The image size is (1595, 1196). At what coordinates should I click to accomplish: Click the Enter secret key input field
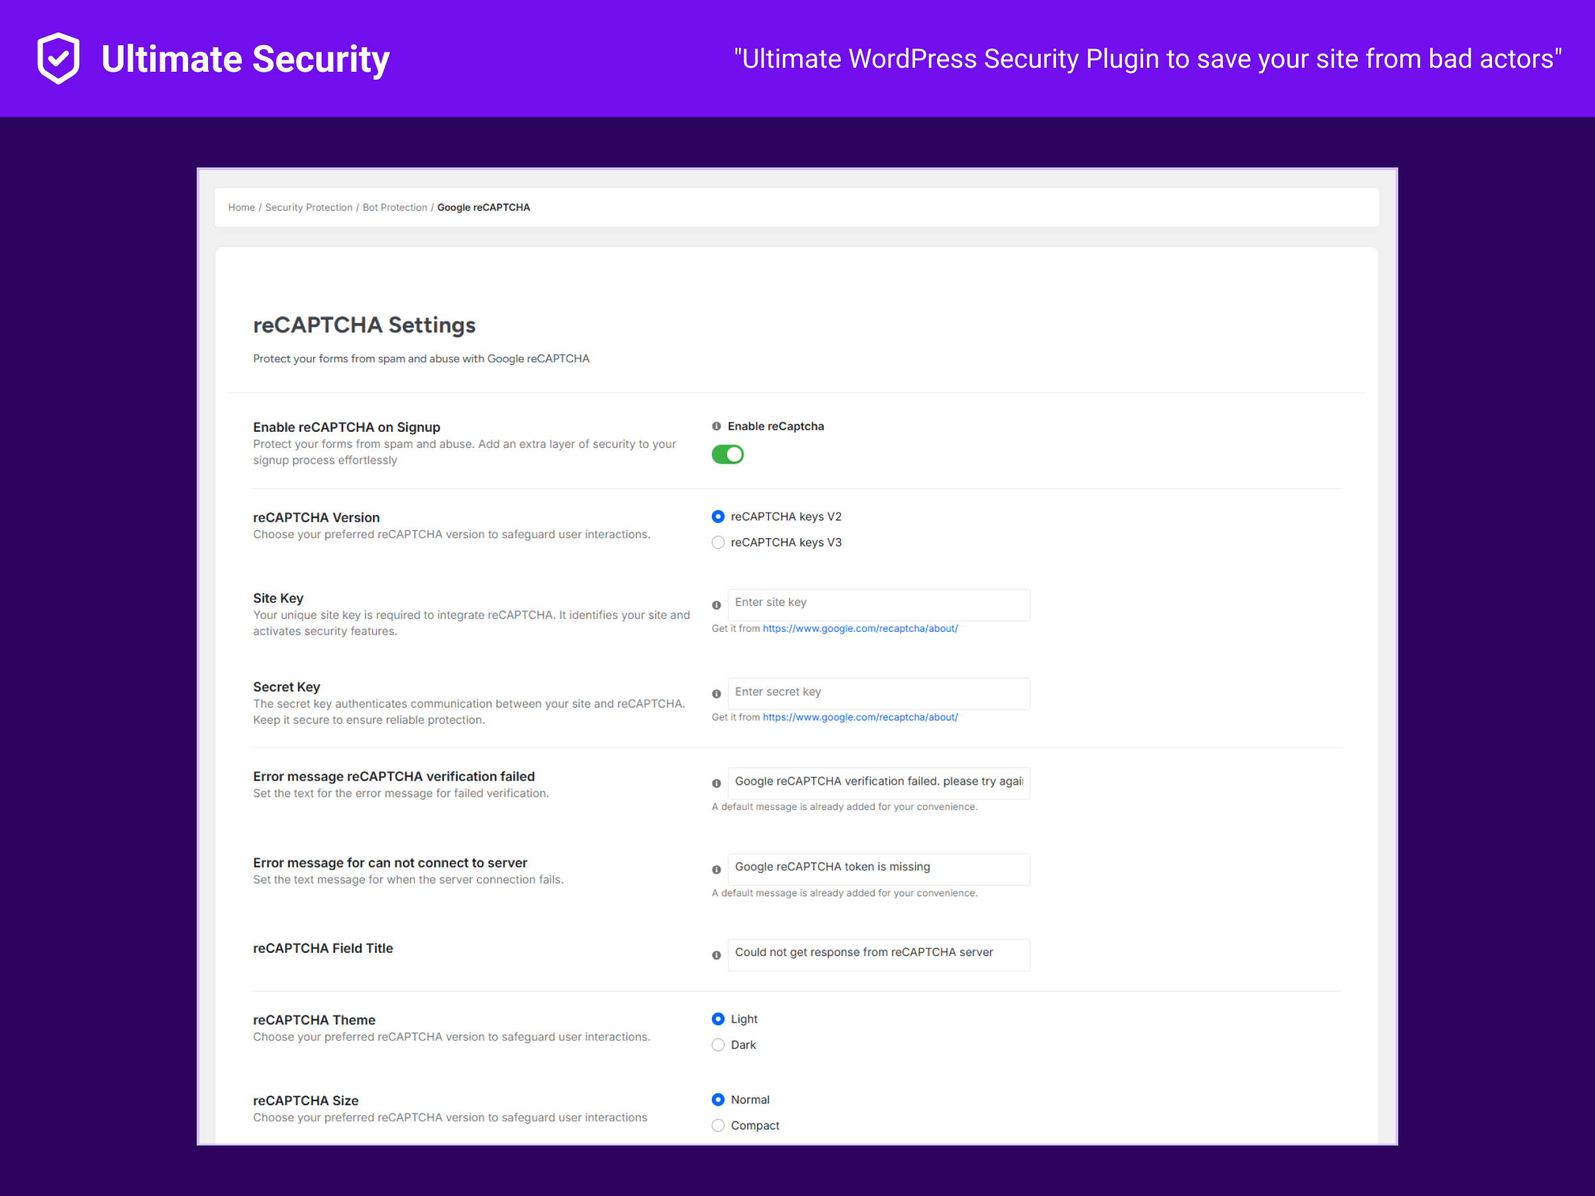tap(879, 693)
